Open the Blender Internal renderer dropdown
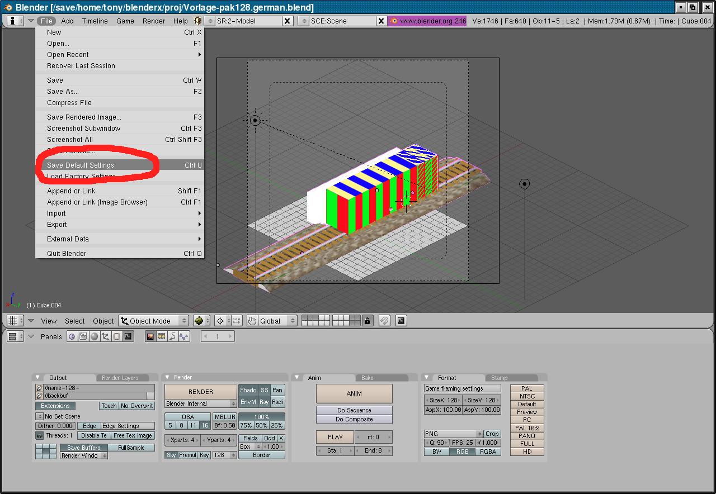 [200, 403]
